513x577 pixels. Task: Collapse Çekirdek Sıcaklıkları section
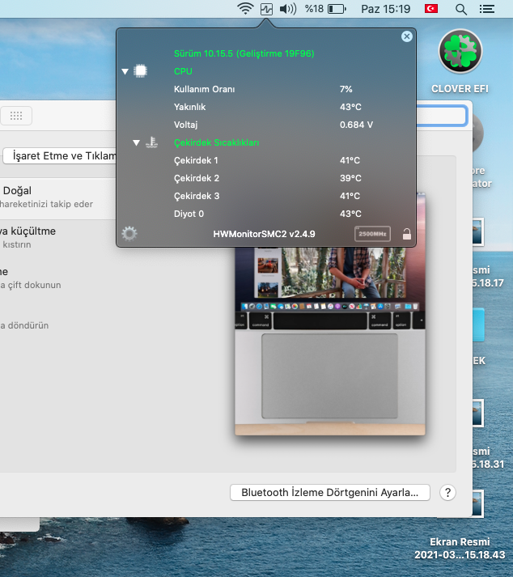tap(138, 142)
